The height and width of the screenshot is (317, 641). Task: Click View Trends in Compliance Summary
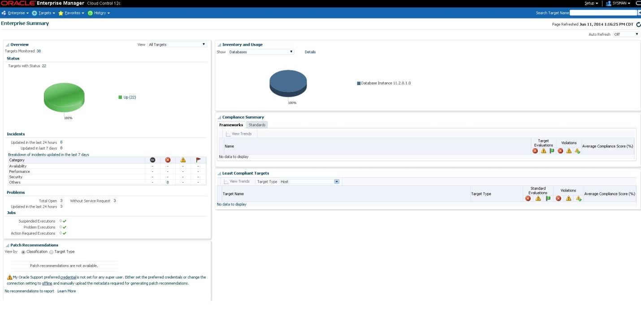point(238,134)
